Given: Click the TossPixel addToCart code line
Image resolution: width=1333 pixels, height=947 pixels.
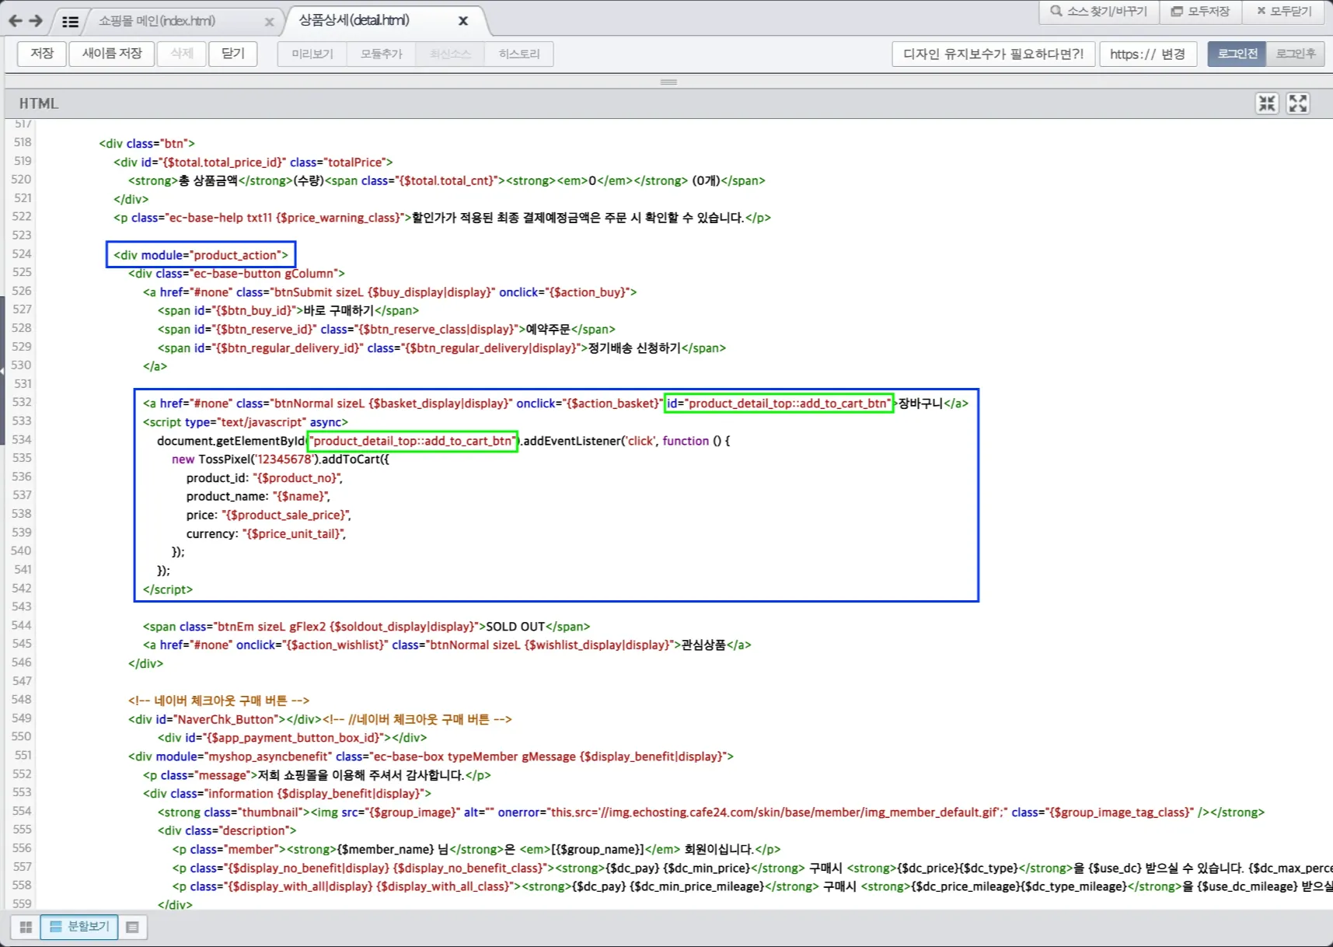Looking at the screenshot, I should [x=281, y=460].
